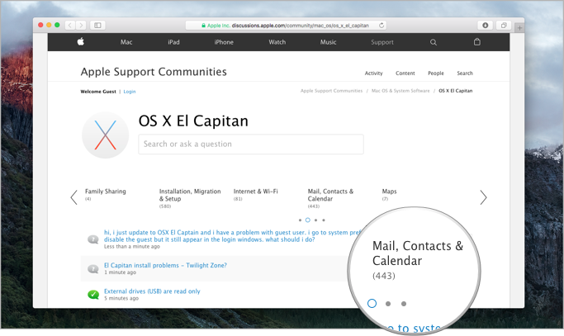Click green answered checkmark icon for External drives
Image resolution: width=564 pixels, height=336 pixels.
click(93, 295)
